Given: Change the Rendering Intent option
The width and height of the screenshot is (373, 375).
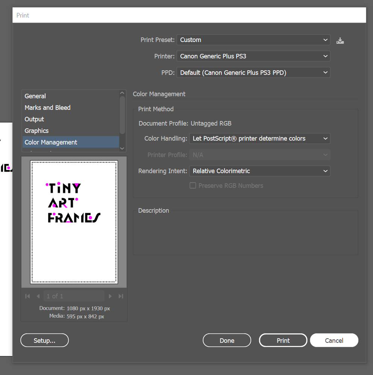Looking at the screenshot, I should pos(259,171).
